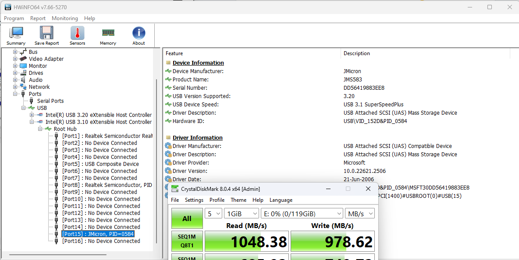Expand the Network node
This screenshot has height=260, width=519.
[x=15, y=87]
